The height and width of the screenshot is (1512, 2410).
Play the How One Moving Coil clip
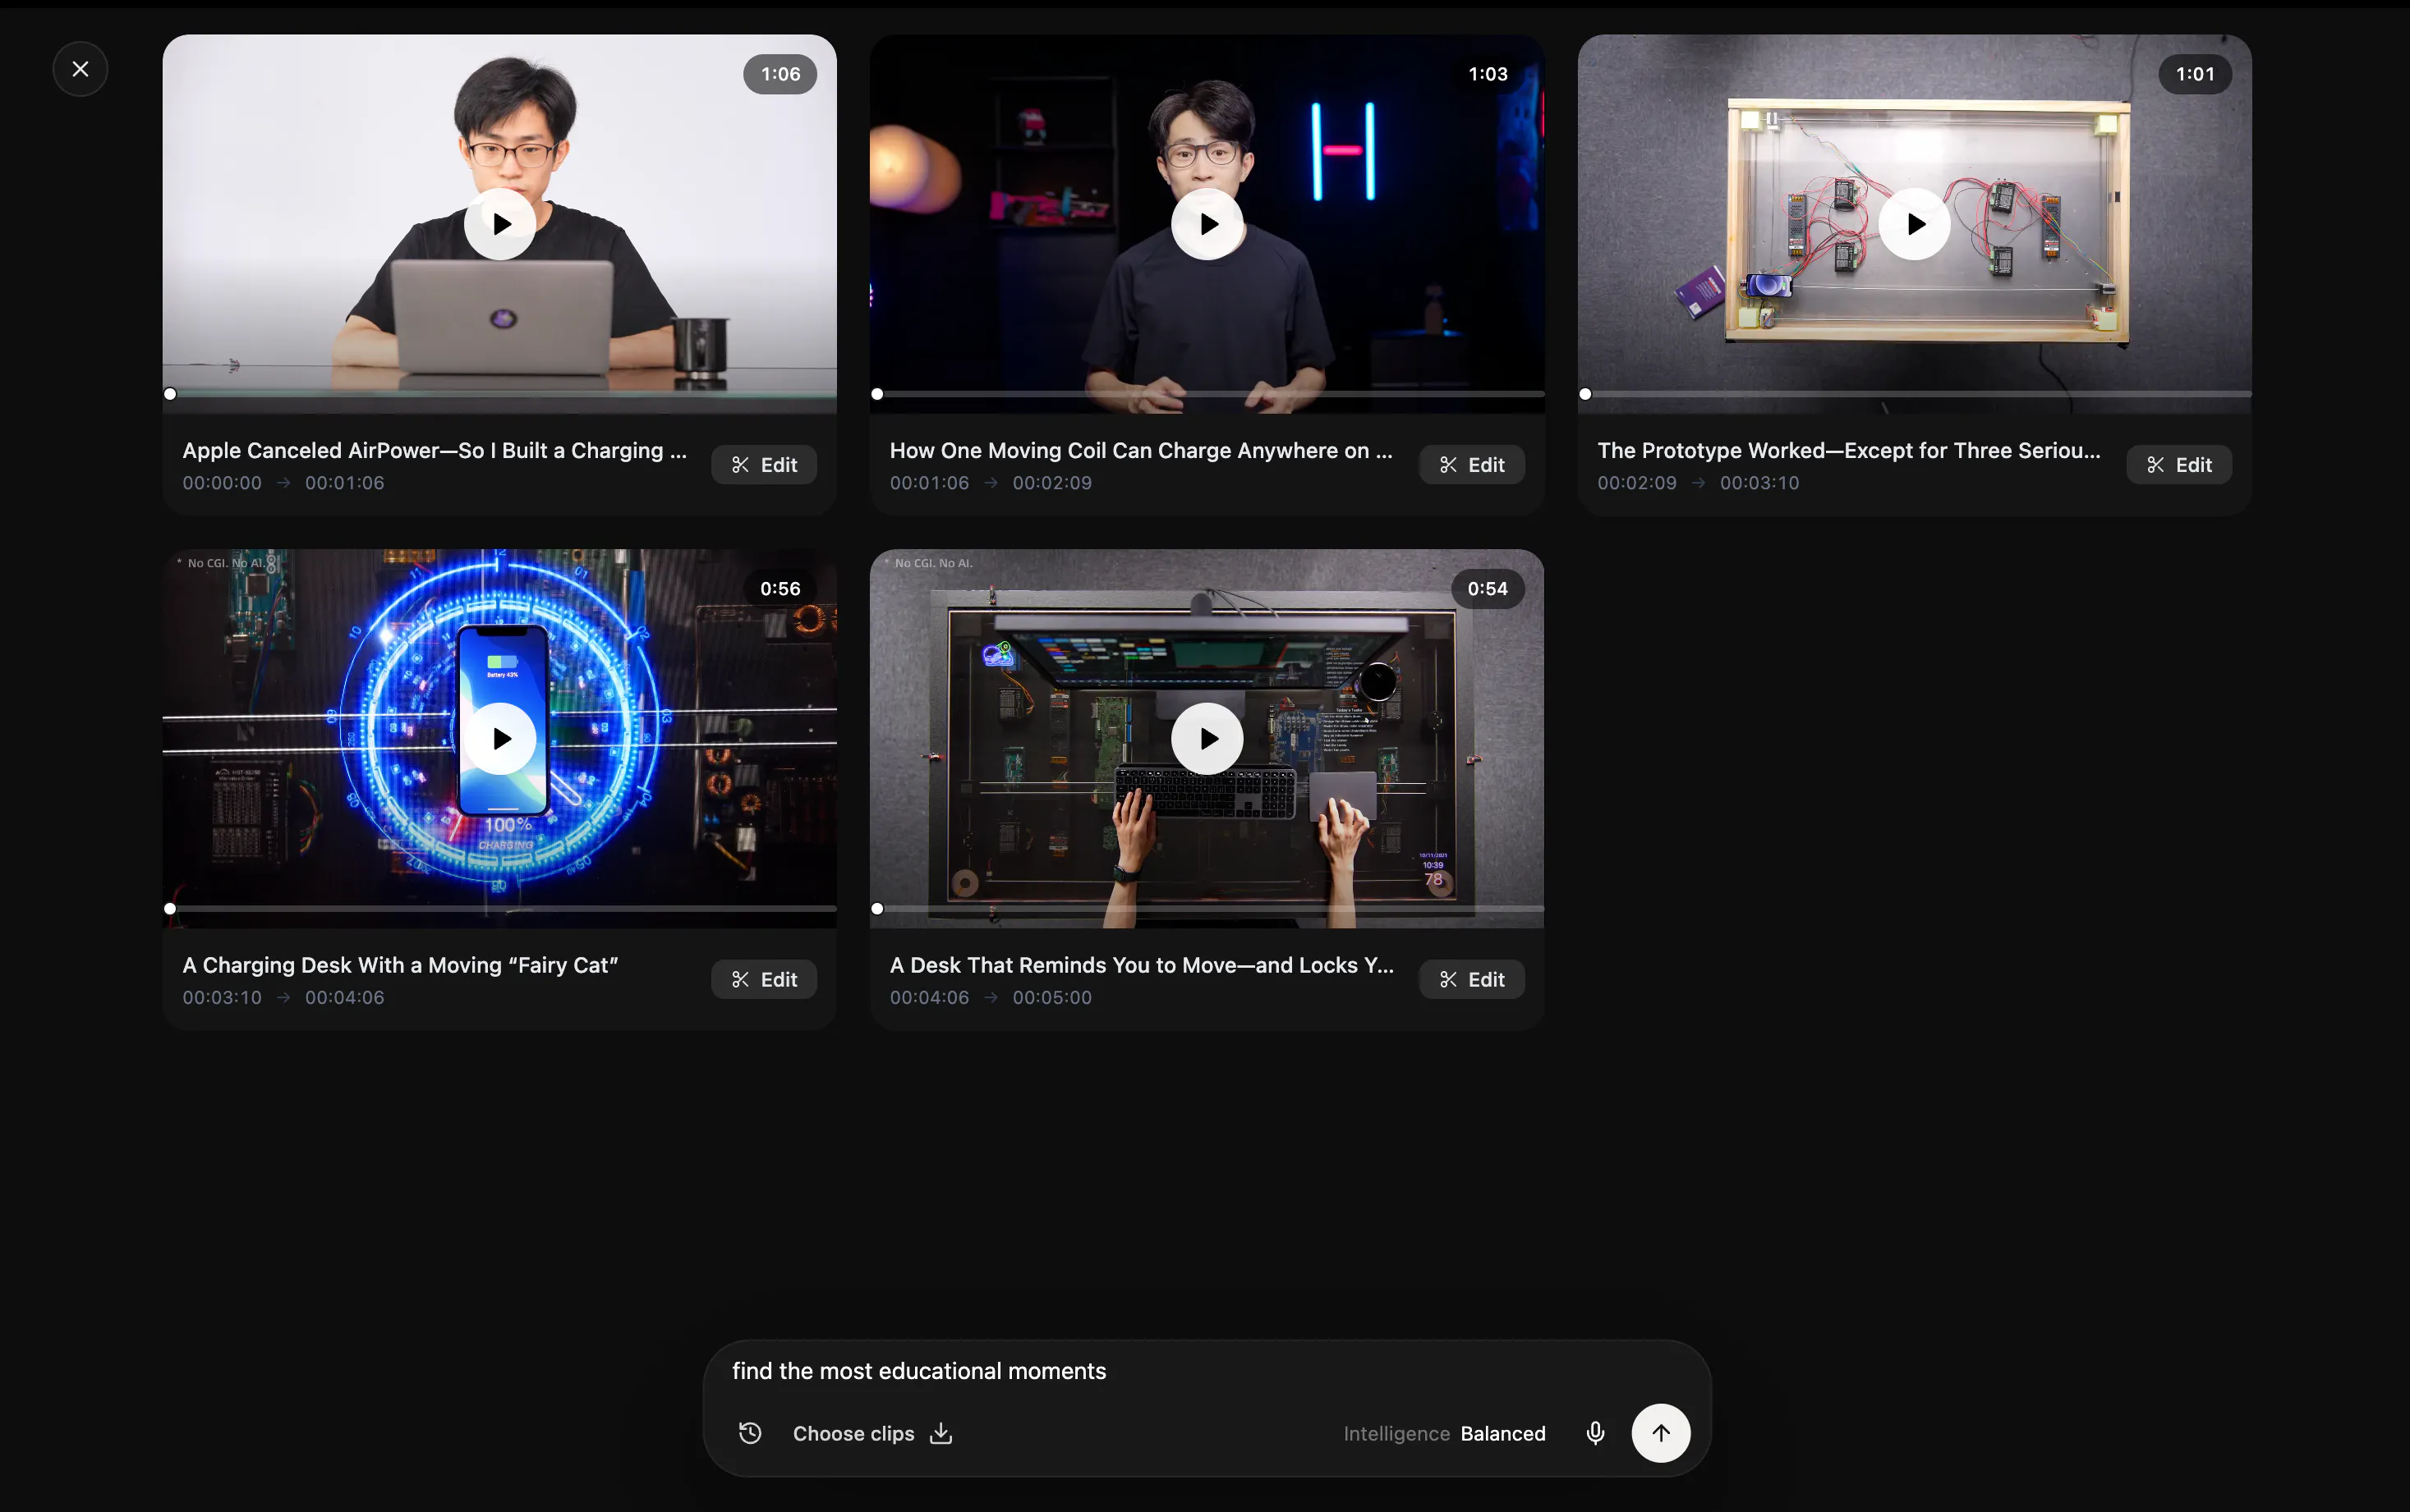tap(1207, 224)
